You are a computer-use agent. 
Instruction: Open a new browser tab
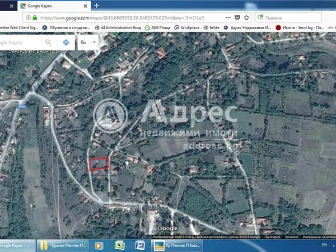(96, 6)
